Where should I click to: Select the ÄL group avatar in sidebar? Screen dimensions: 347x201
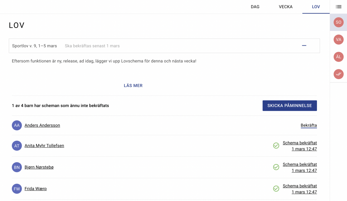[338, 57]
